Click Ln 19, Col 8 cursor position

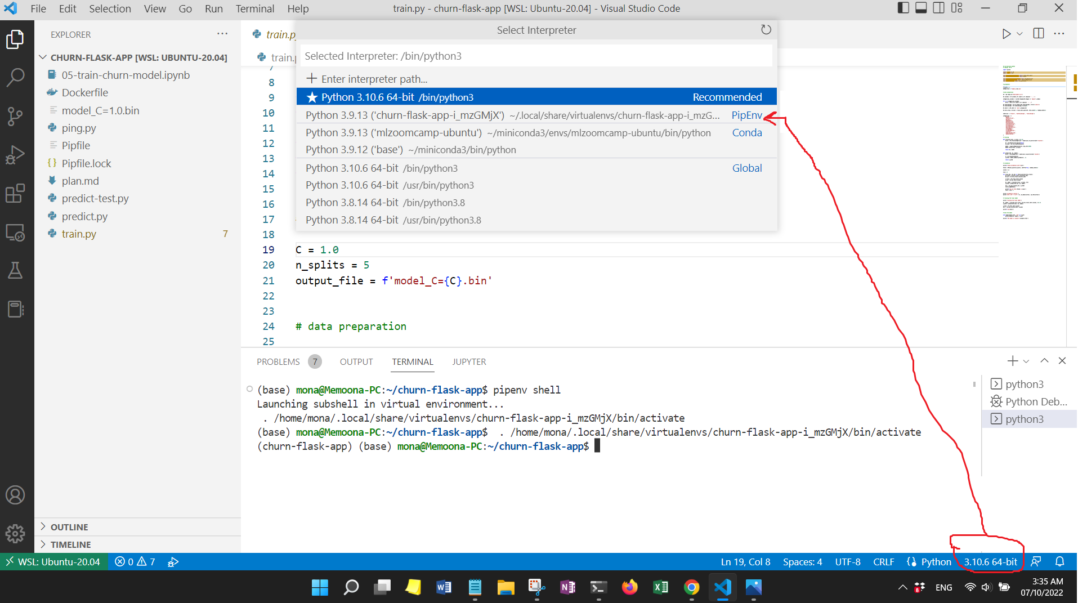[x=745, y=562]
